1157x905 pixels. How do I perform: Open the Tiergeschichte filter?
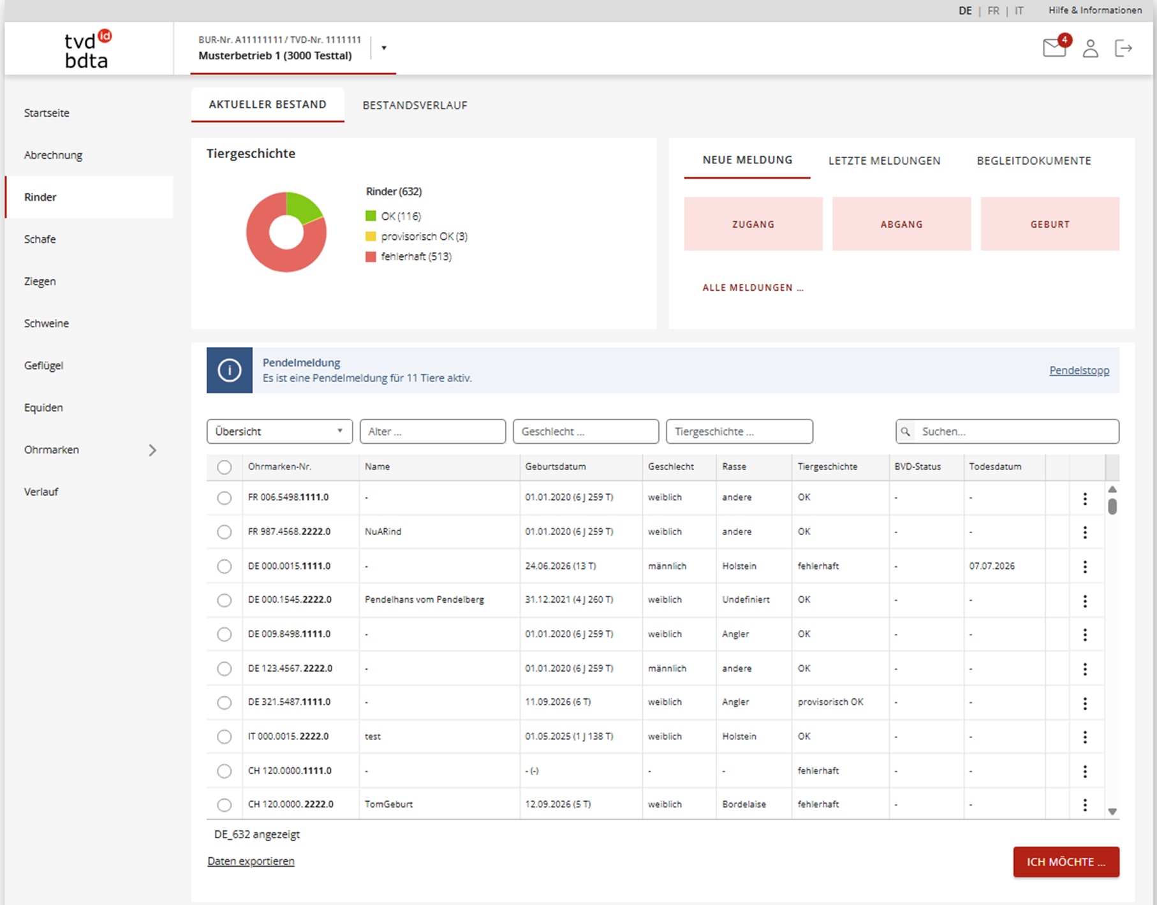click(739, 432)
